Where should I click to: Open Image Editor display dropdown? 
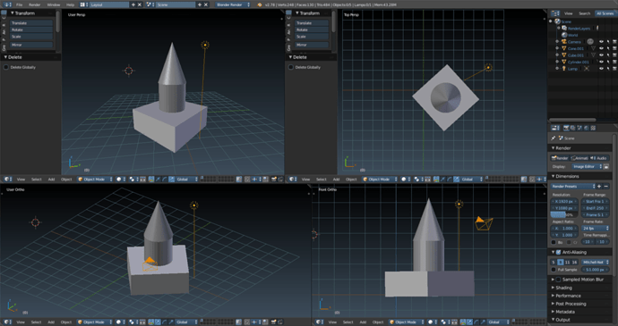coord(587,167)
